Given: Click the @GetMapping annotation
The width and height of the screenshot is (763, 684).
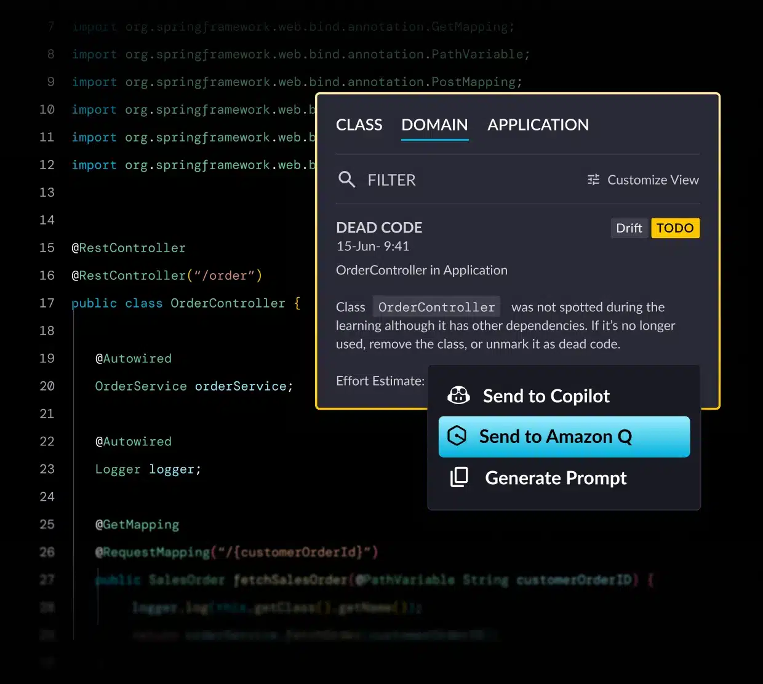Looking at the screenshot, I should coord(137,525).
